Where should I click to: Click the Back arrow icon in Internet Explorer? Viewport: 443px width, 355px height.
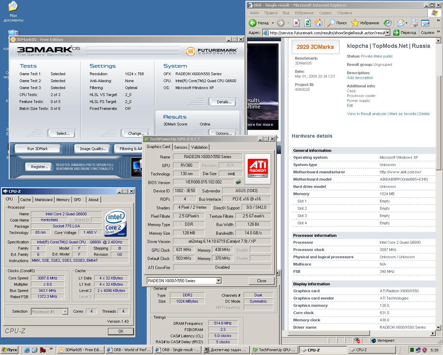tap(253, 23)
